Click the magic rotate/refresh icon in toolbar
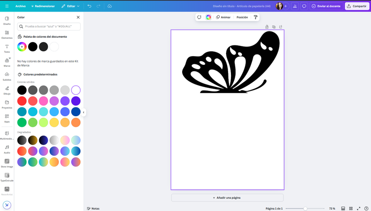 199,17
